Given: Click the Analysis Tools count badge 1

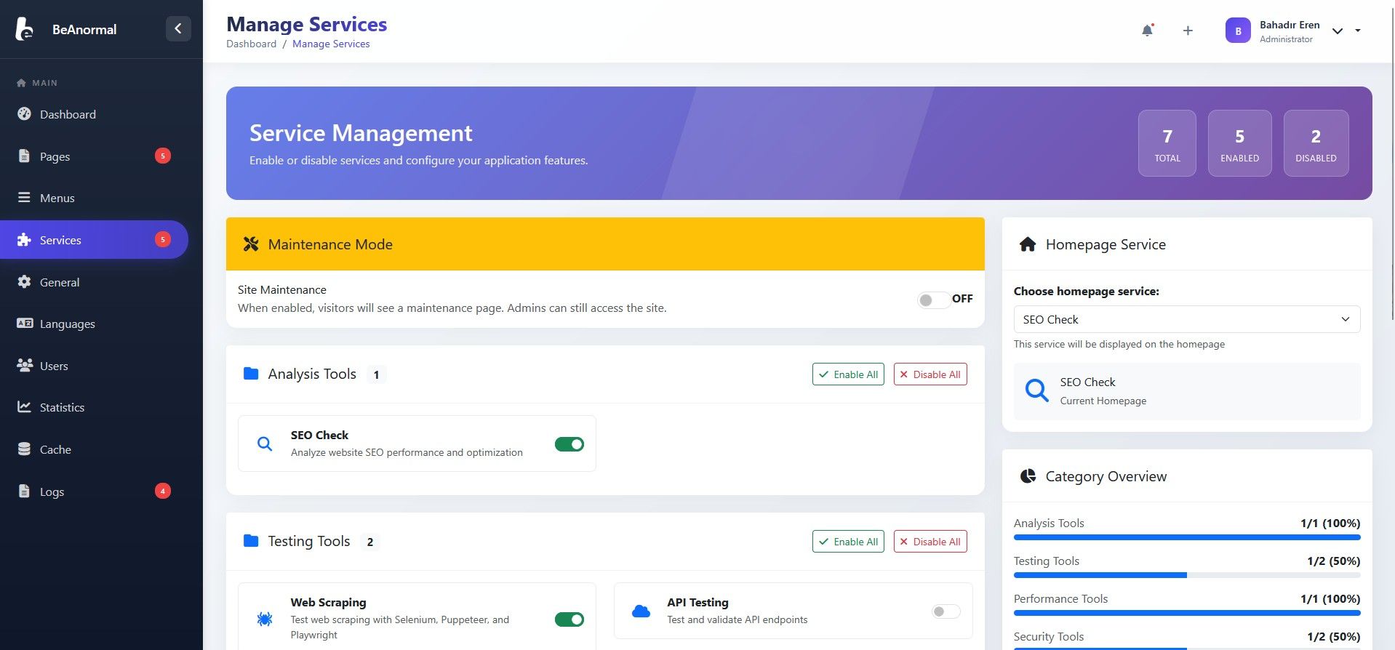Looking at the screenshot, I should click(376, 374).
